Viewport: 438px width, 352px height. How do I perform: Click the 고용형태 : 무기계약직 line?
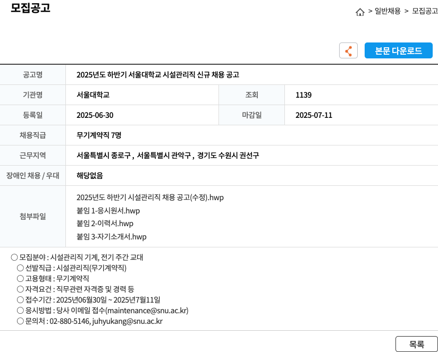(x=53, y=278)
